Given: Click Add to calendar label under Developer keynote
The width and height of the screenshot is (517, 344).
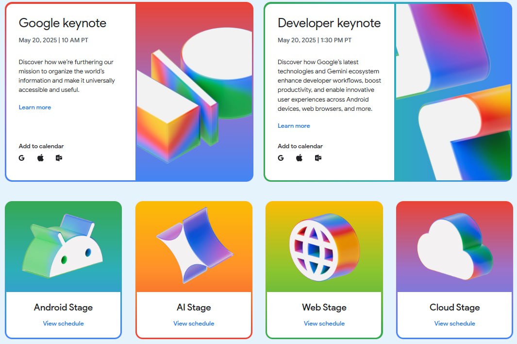Looking at the screenshot, I should (x=300, y=146).
